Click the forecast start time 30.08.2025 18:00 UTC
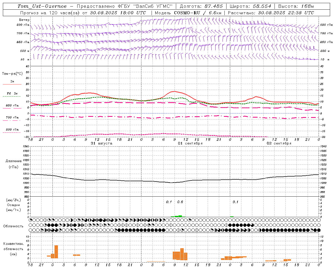 118,13
